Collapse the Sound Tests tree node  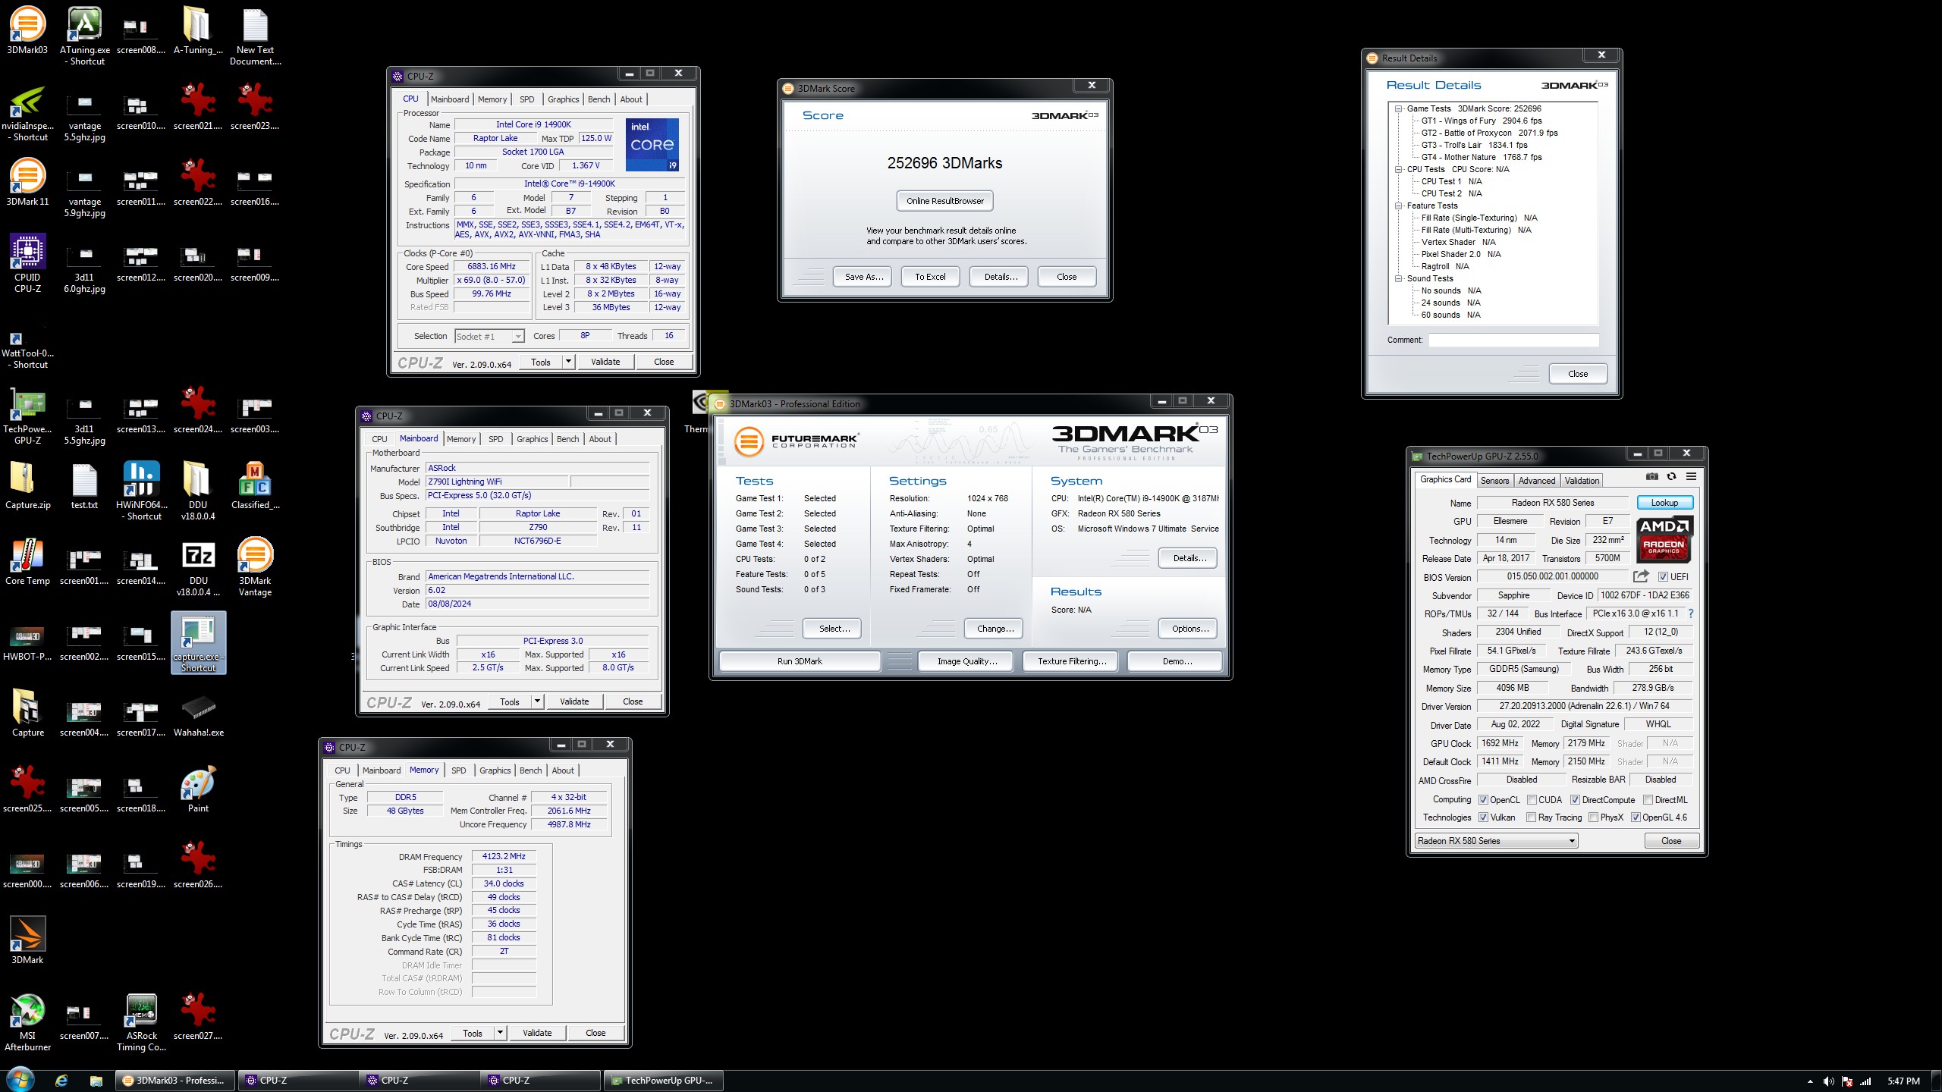click(1398, 278)
